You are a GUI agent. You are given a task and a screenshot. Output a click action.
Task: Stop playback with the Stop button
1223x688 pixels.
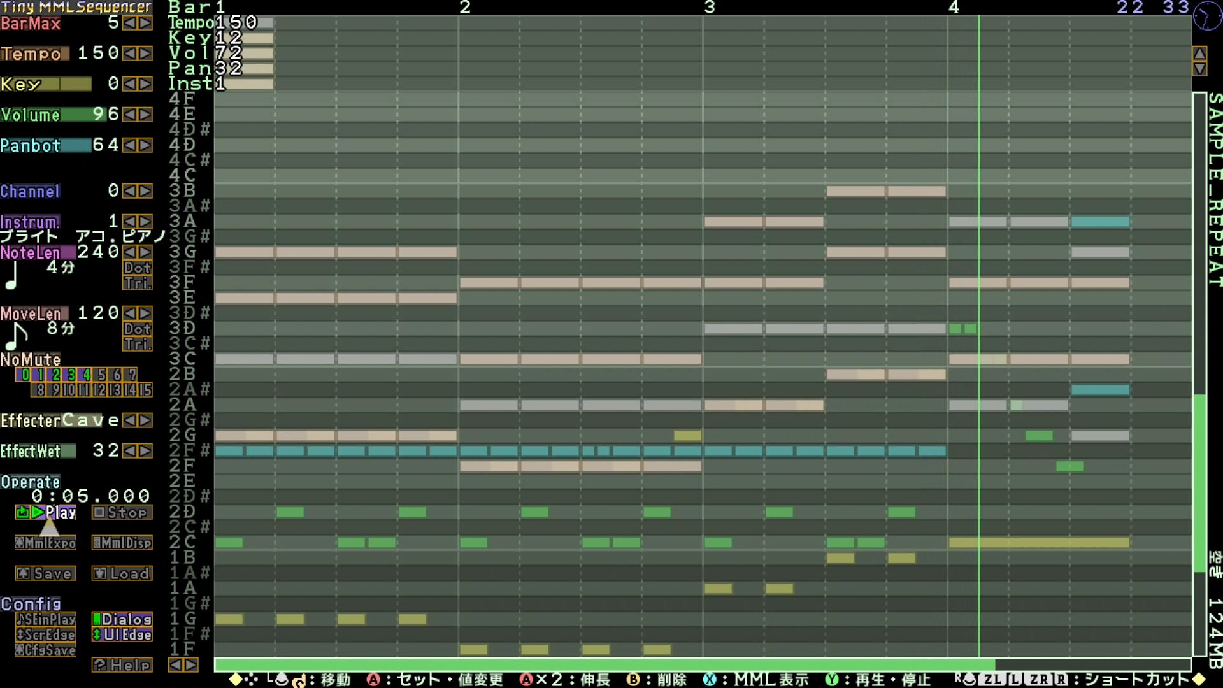coord(122,512)
